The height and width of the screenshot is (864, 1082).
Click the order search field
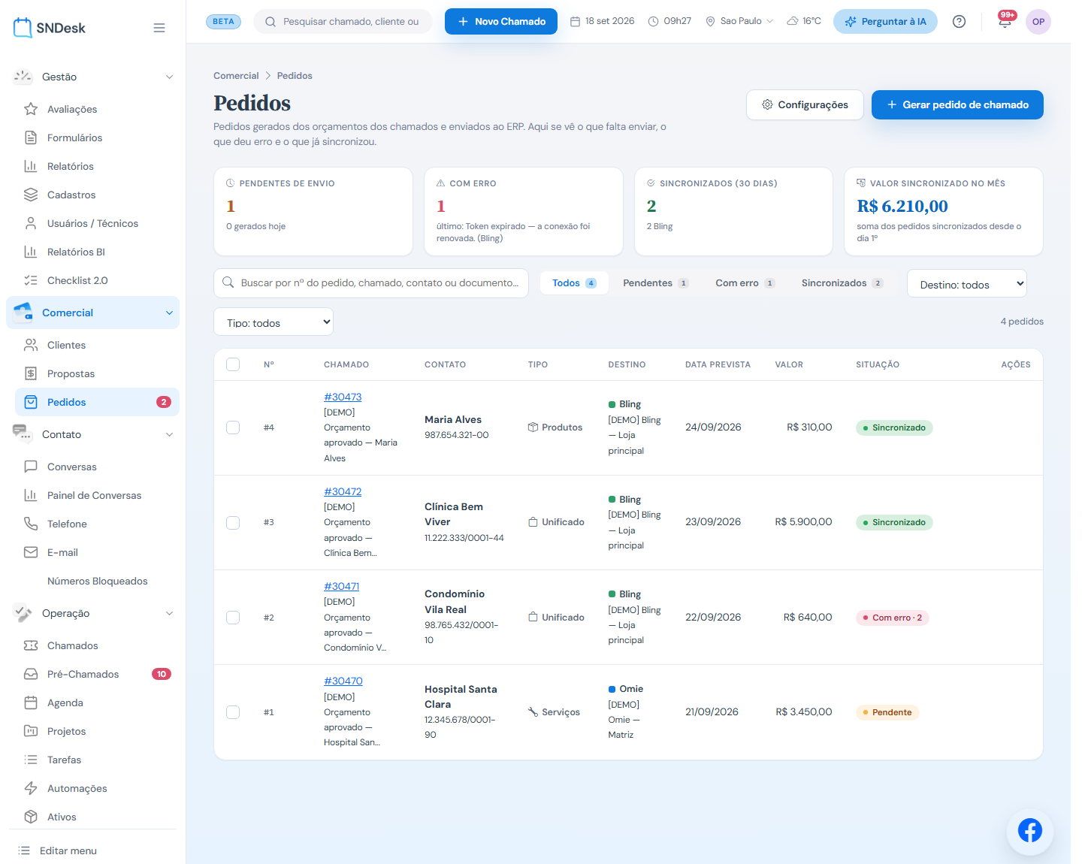point(371,283)
